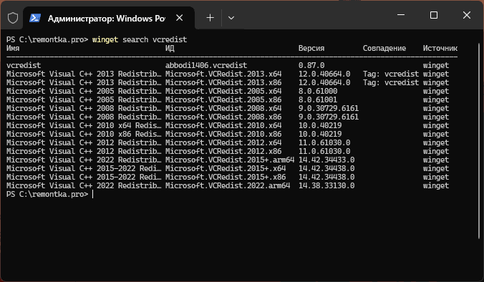Click name 'Microsoft Visual C++ 2010 x86 Redis…'

coord(84,135)
